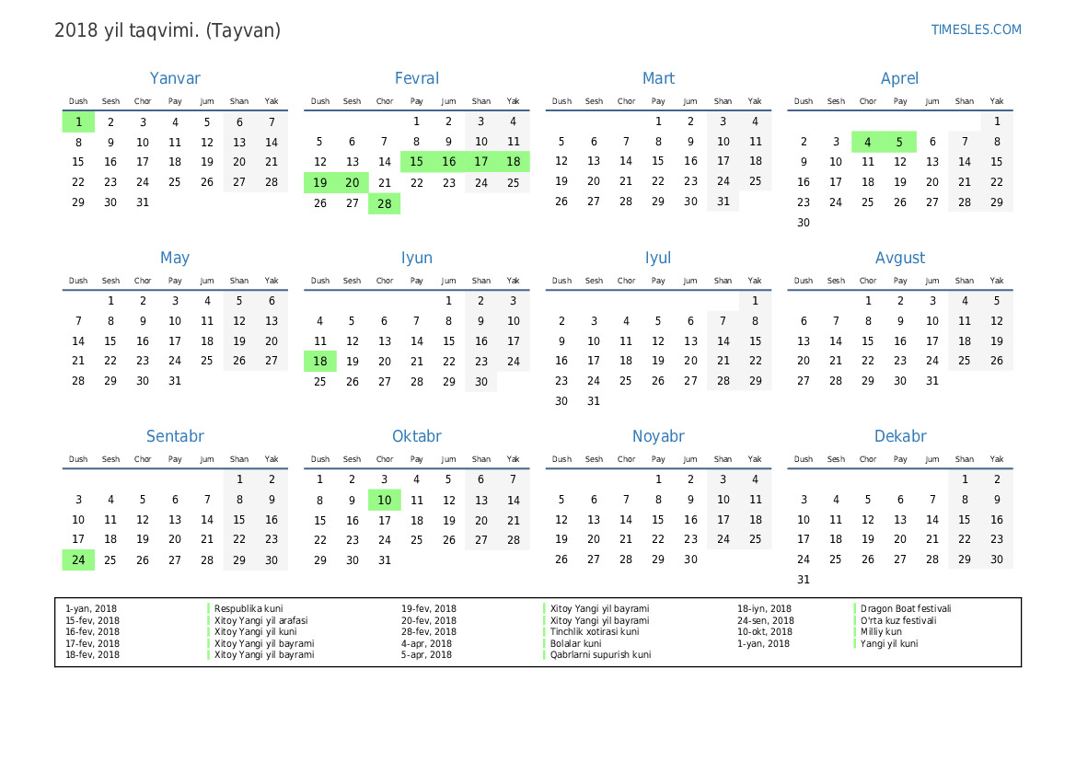
Task: Click highlighted 4 in Aprel
Action: pos(867,142)
